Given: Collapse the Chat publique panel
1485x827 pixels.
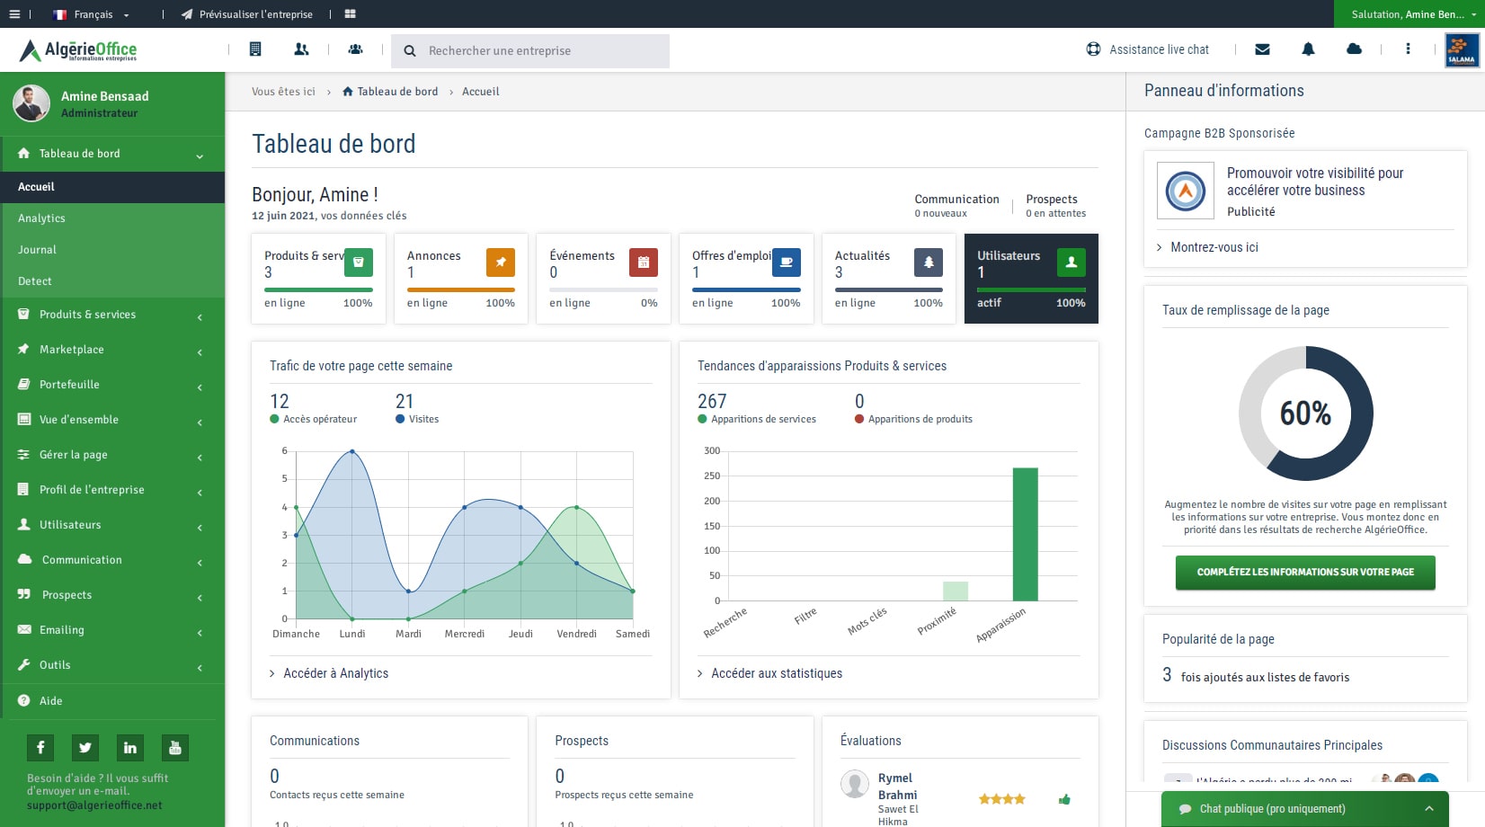Looking at the screenshot, I should (1429, 808).
